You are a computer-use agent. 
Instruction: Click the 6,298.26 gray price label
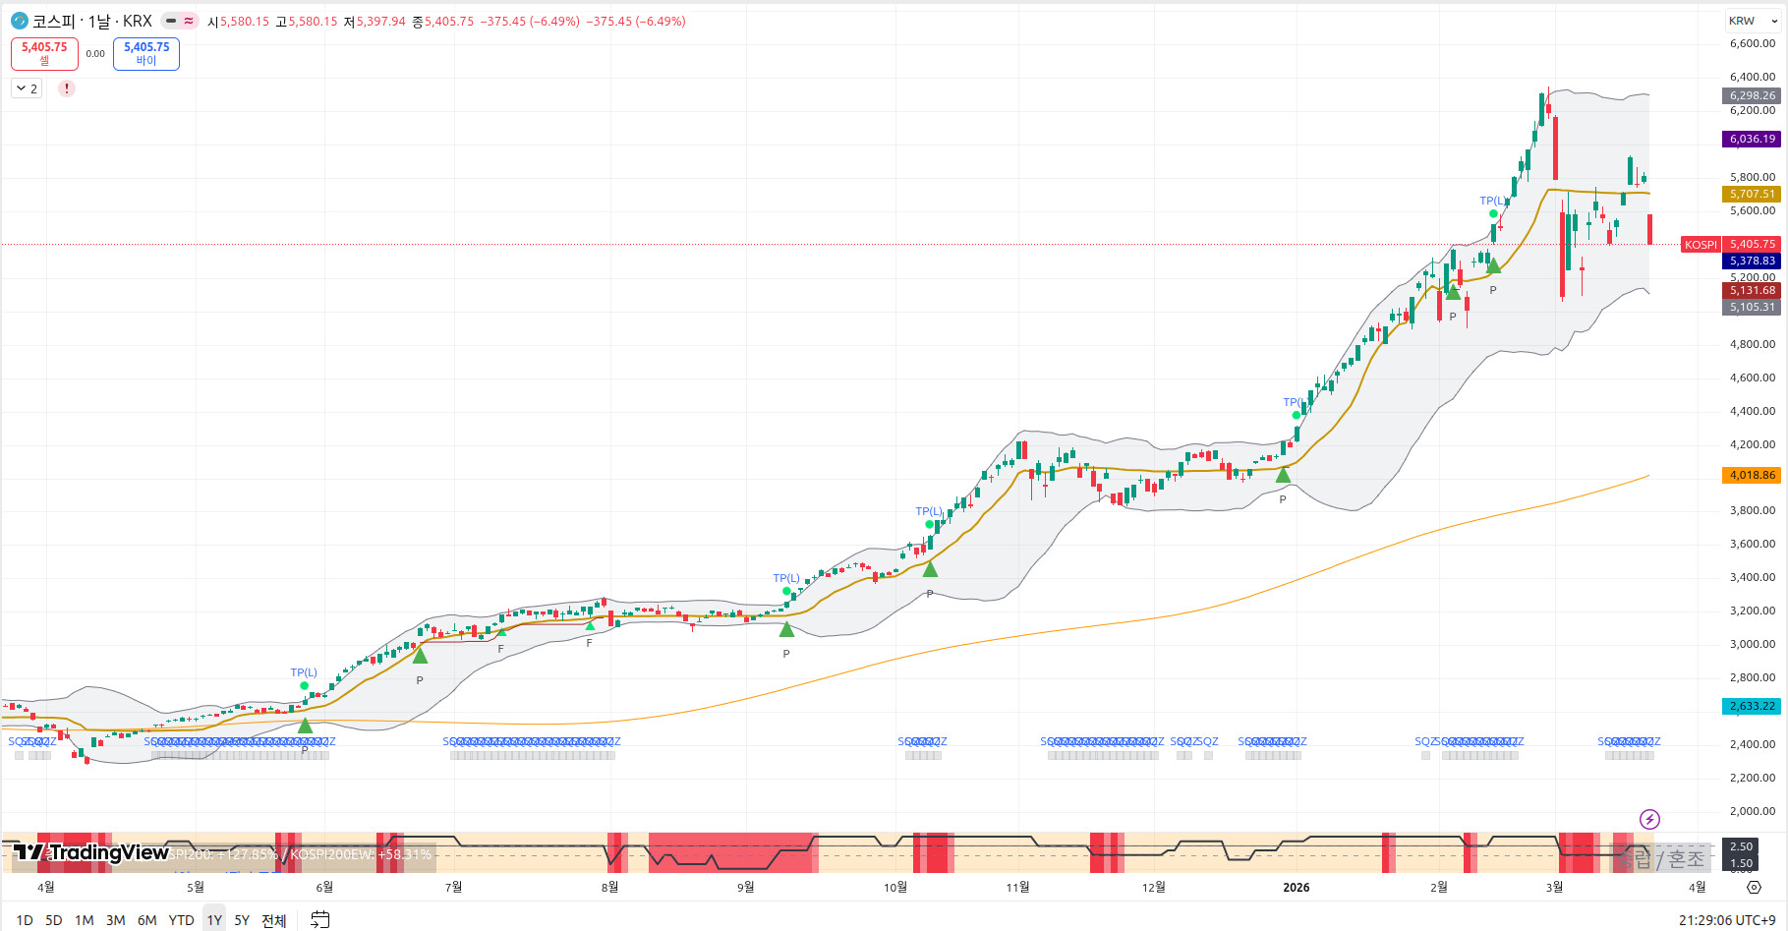coord(1753,95)
